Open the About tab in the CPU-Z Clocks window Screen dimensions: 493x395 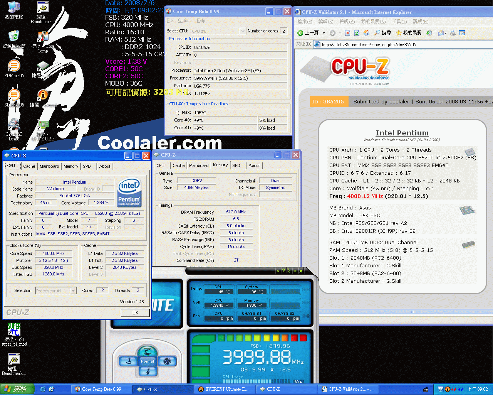click(105, 166)
